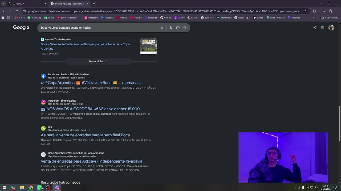Viewport: 341px width, 191px height.
Task: Open the Ludovico Einaudi bookmark
Action: pos(69,18)
